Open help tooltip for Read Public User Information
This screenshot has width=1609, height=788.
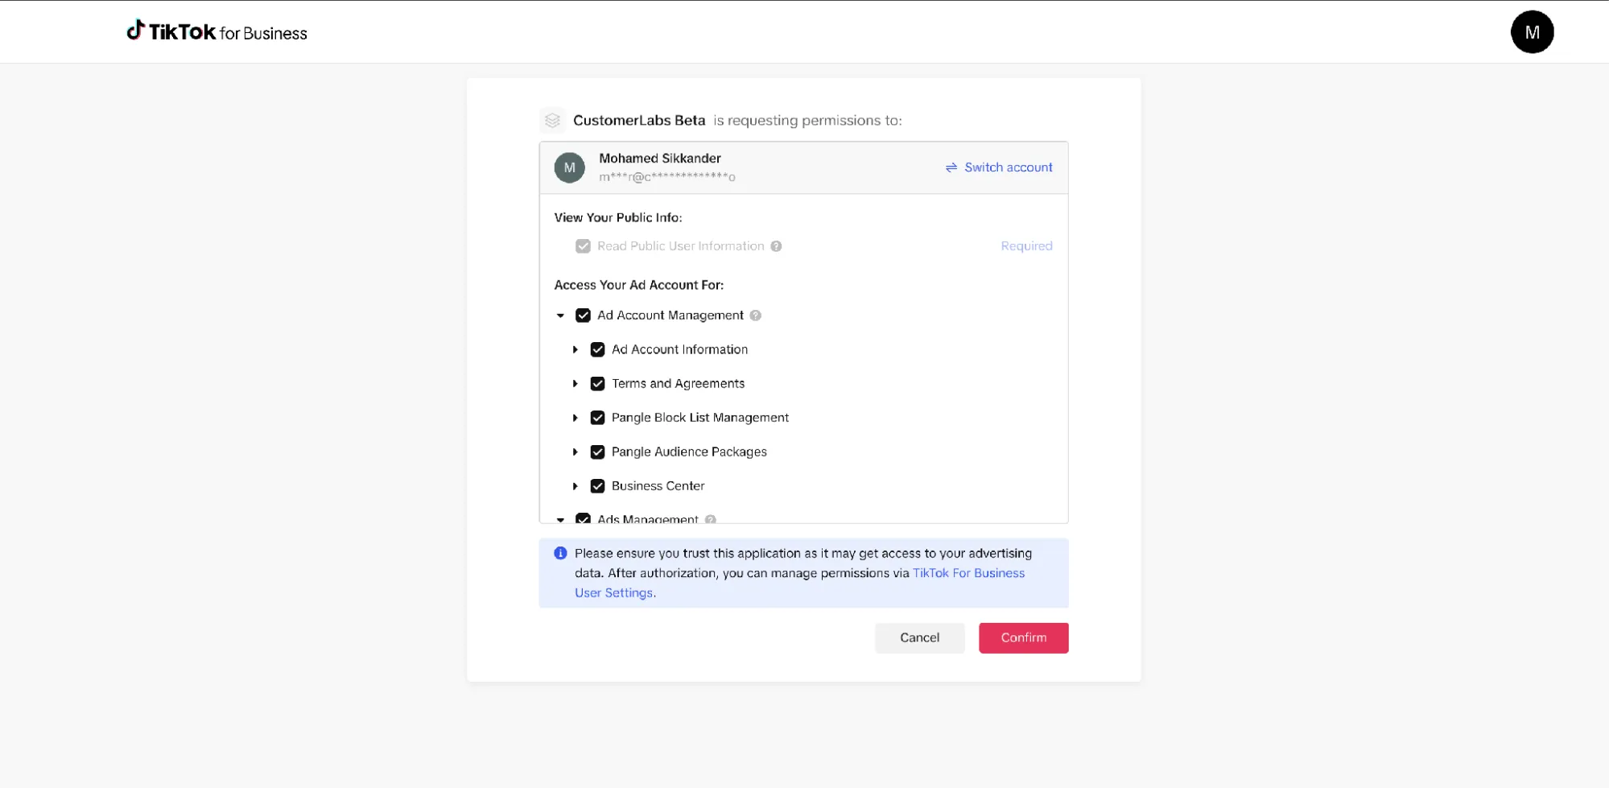point(776,246)
